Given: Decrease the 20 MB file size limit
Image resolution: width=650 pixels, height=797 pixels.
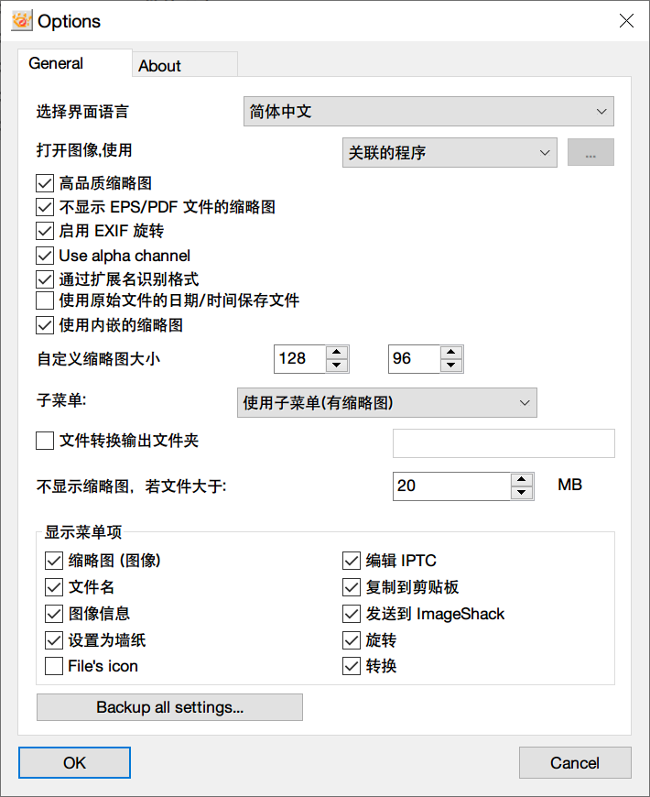Looking at the screenshot, I should pos(522,493).
